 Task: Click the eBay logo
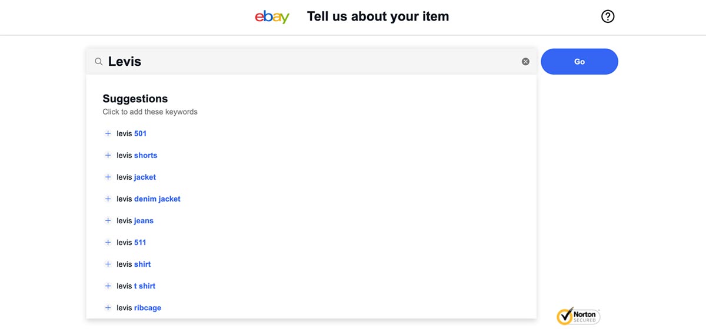[x=272, y=17]
